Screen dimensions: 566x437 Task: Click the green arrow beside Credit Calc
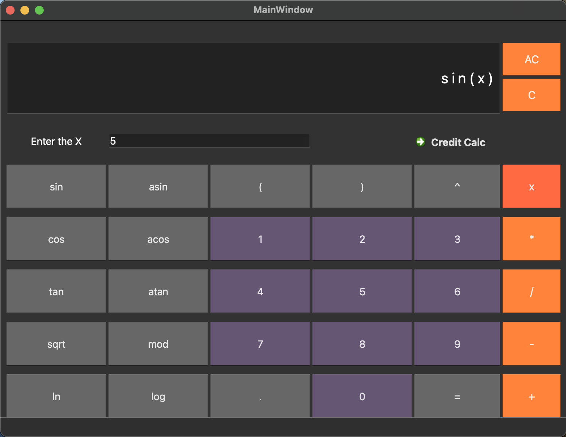point(420,142)
